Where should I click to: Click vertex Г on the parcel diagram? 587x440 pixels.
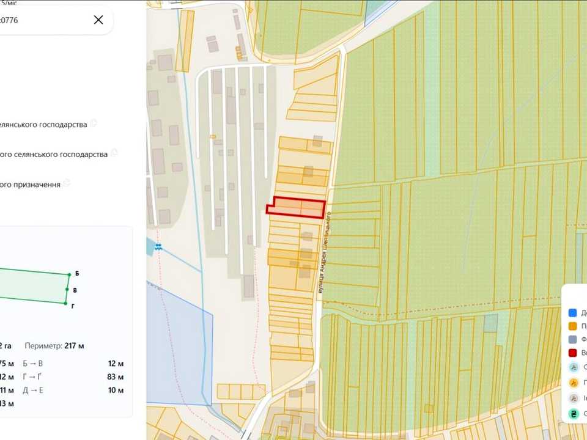click(66, 304)
